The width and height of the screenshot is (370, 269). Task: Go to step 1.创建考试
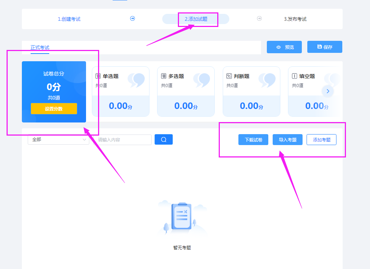coord(69,19)
